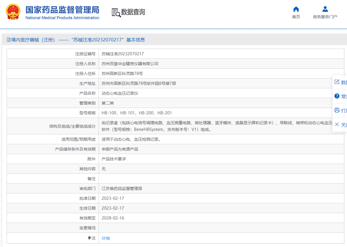Open the 详情 link in 注 row

click(106, 238)
